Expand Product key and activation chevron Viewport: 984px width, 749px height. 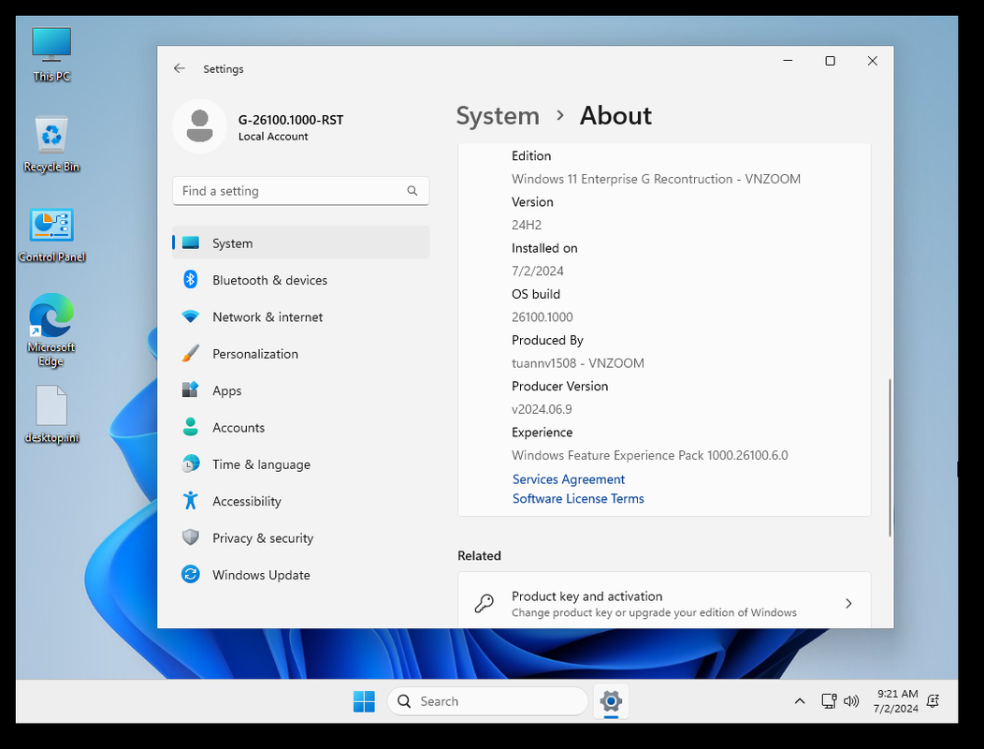point(848,603)
